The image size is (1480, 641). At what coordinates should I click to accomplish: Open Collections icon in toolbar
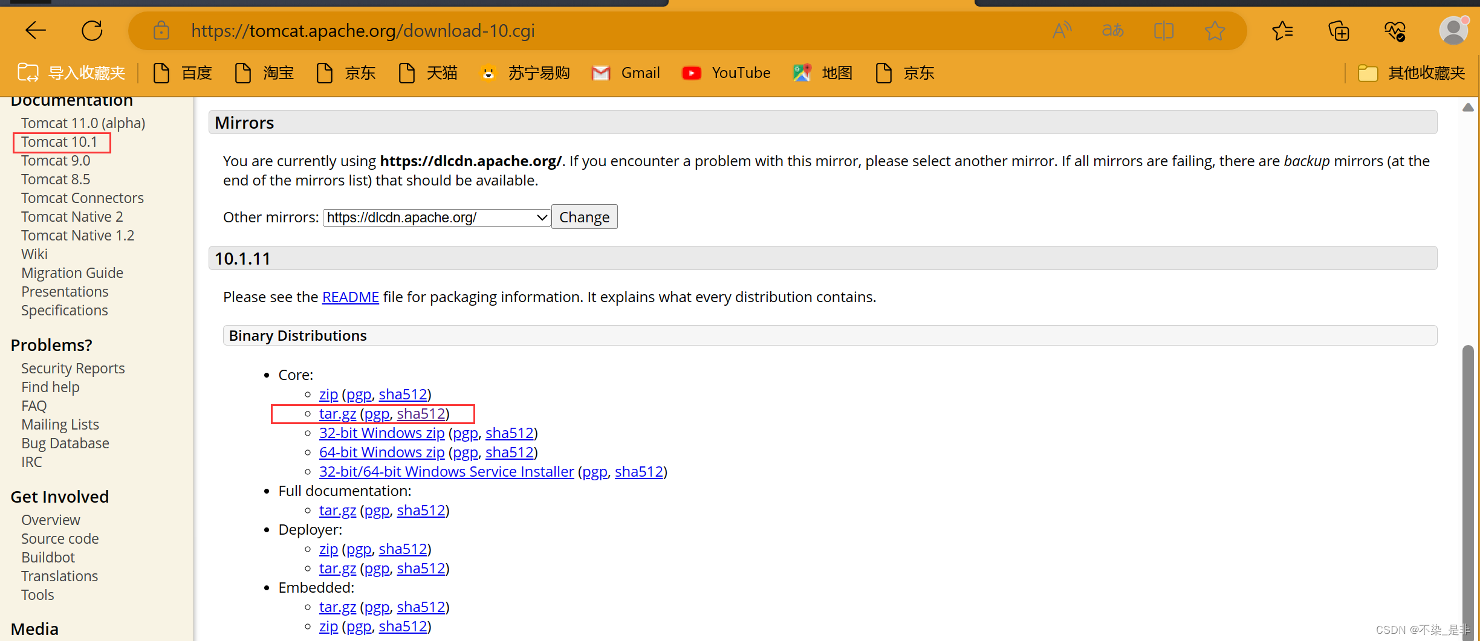[x=1339, y=30]
